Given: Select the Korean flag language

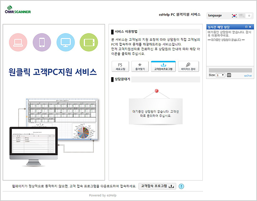Looking at the screenshot, I should (234, 16).
